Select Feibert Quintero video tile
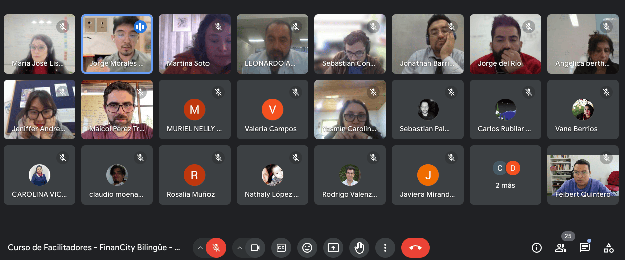 click(583, 175)
